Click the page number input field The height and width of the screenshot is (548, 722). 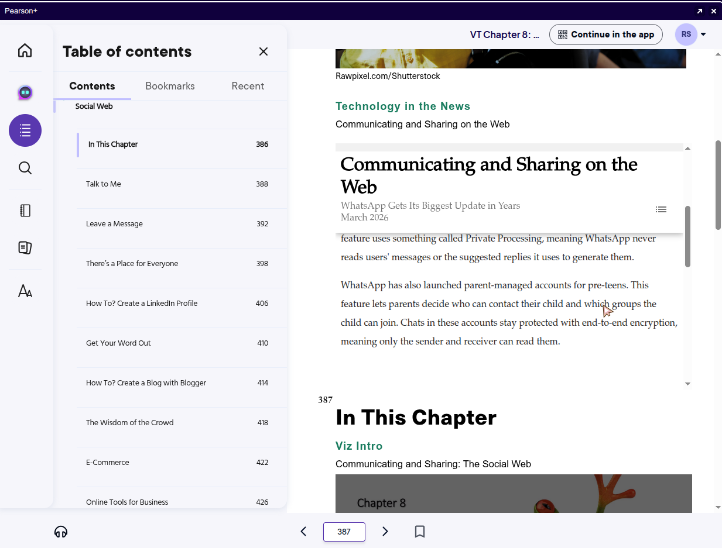click(344, 532)
